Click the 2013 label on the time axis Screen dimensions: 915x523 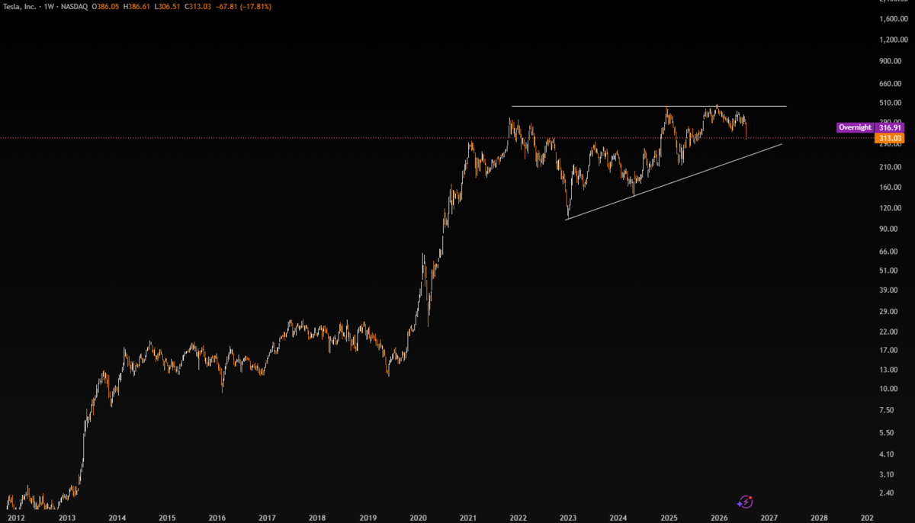tap(67, 517)
